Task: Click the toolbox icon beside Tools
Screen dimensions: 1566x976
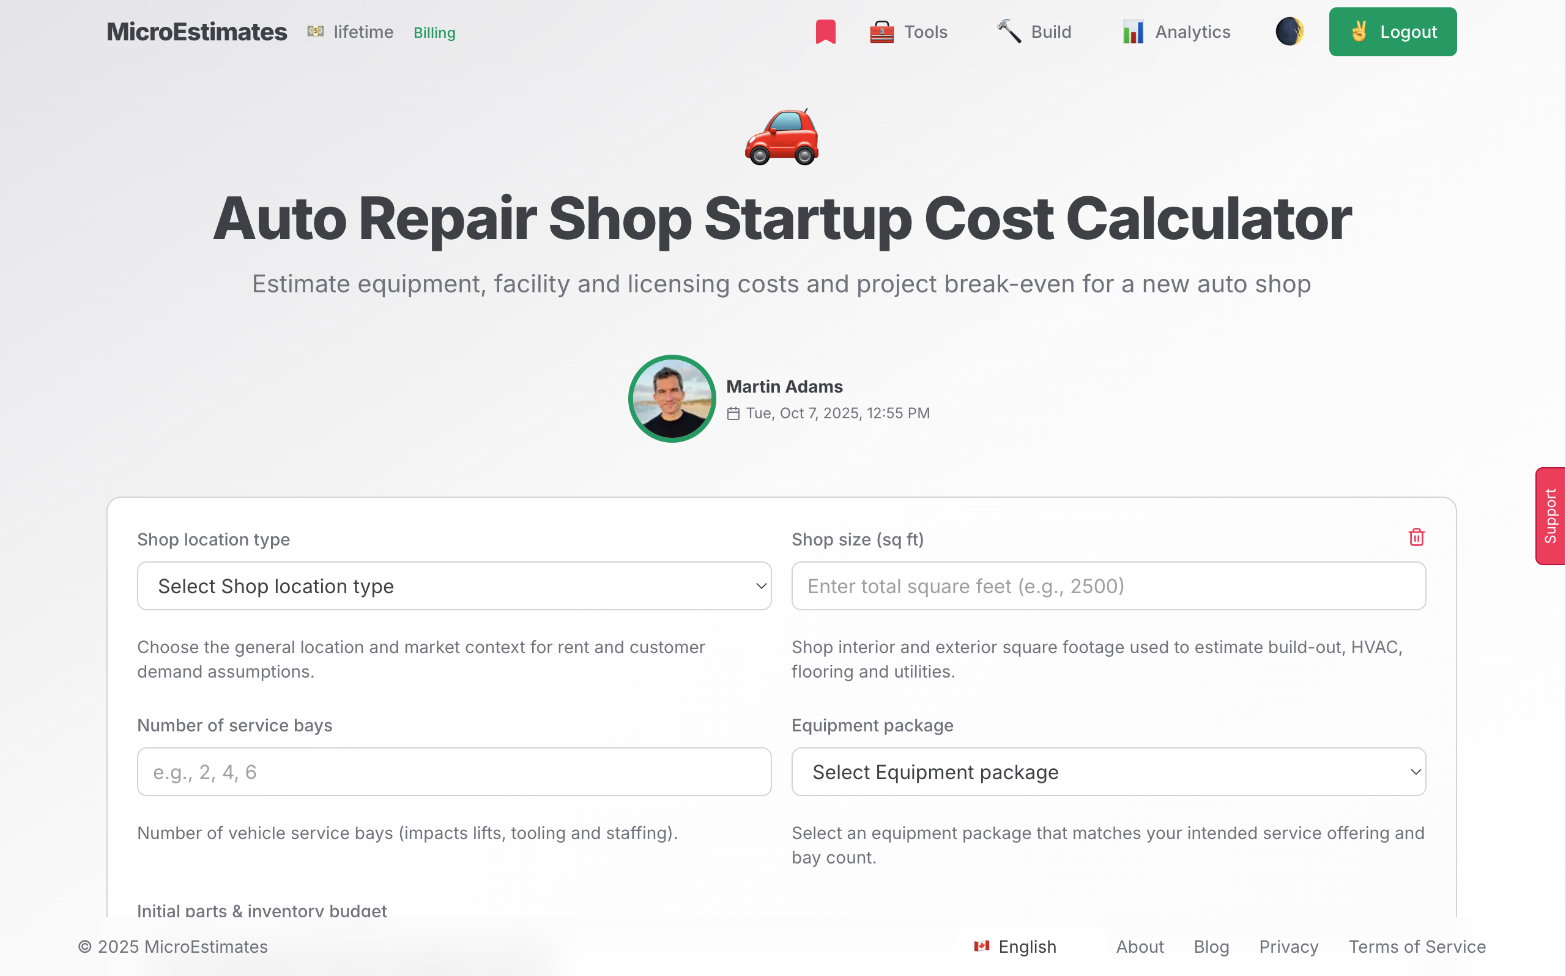Action: pos(881,32)
